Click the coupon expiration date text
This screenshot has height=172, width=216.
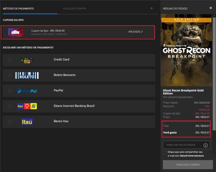(49, 34)
